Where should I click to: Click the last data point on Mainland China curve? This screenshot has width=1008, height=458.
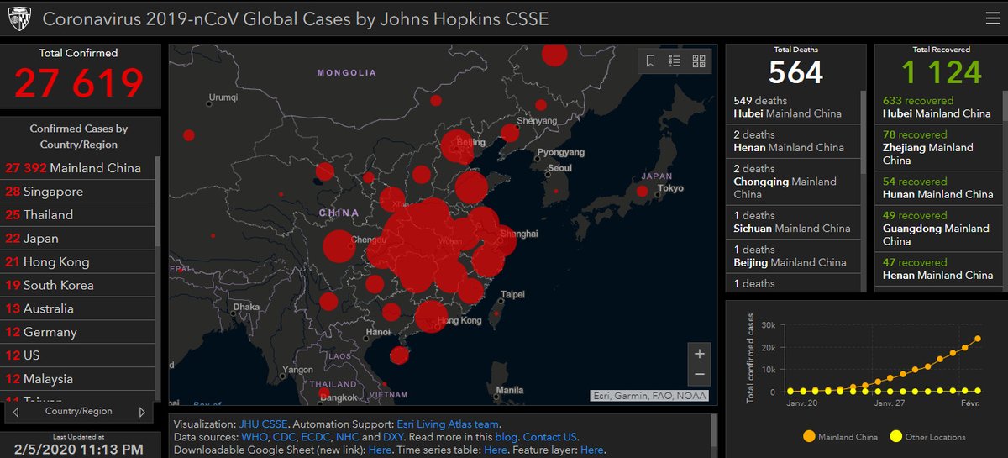click(x=978, y=340)
